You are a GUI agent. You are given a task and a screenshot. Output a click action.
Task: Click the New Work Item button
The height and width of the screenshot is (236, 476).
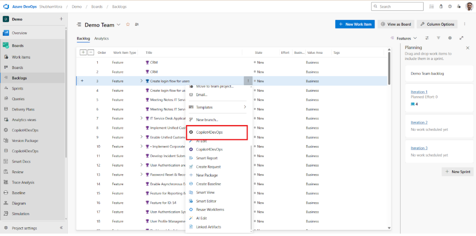point(355,24)
